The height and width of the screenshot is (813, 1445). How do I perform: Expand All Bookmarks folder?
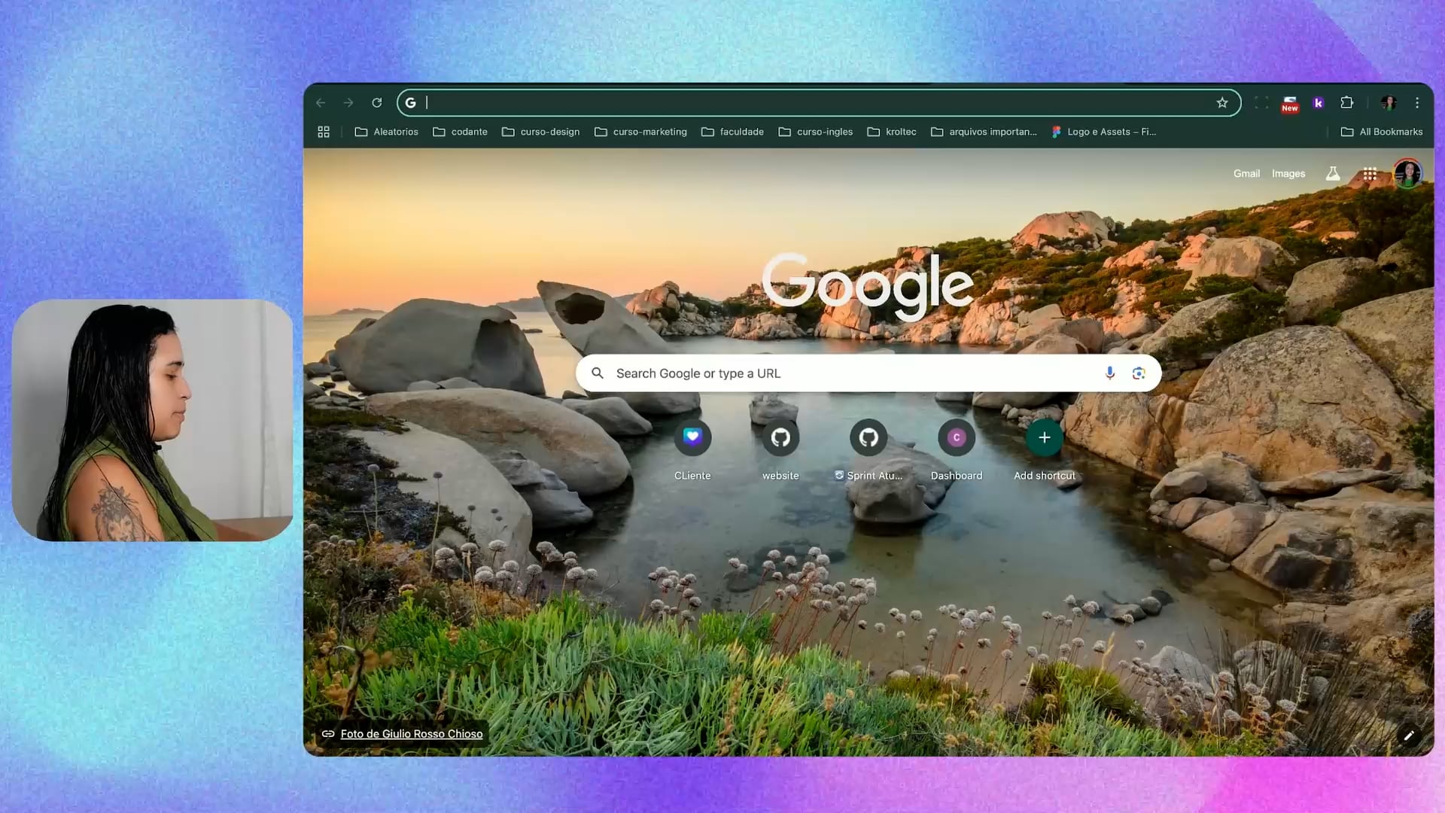pyautogui.click(x=1382, y=132)
